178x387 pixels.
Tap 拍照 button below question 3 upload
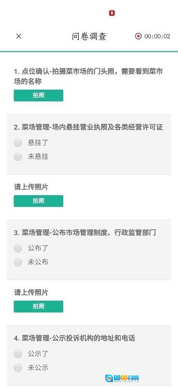coord(39,307)
